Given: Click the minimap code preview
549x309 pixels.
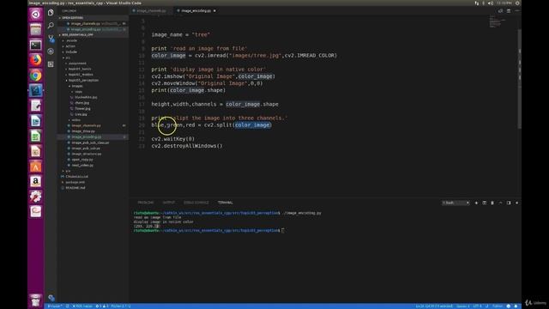Looking at the screenshot, I should (498, 21).
